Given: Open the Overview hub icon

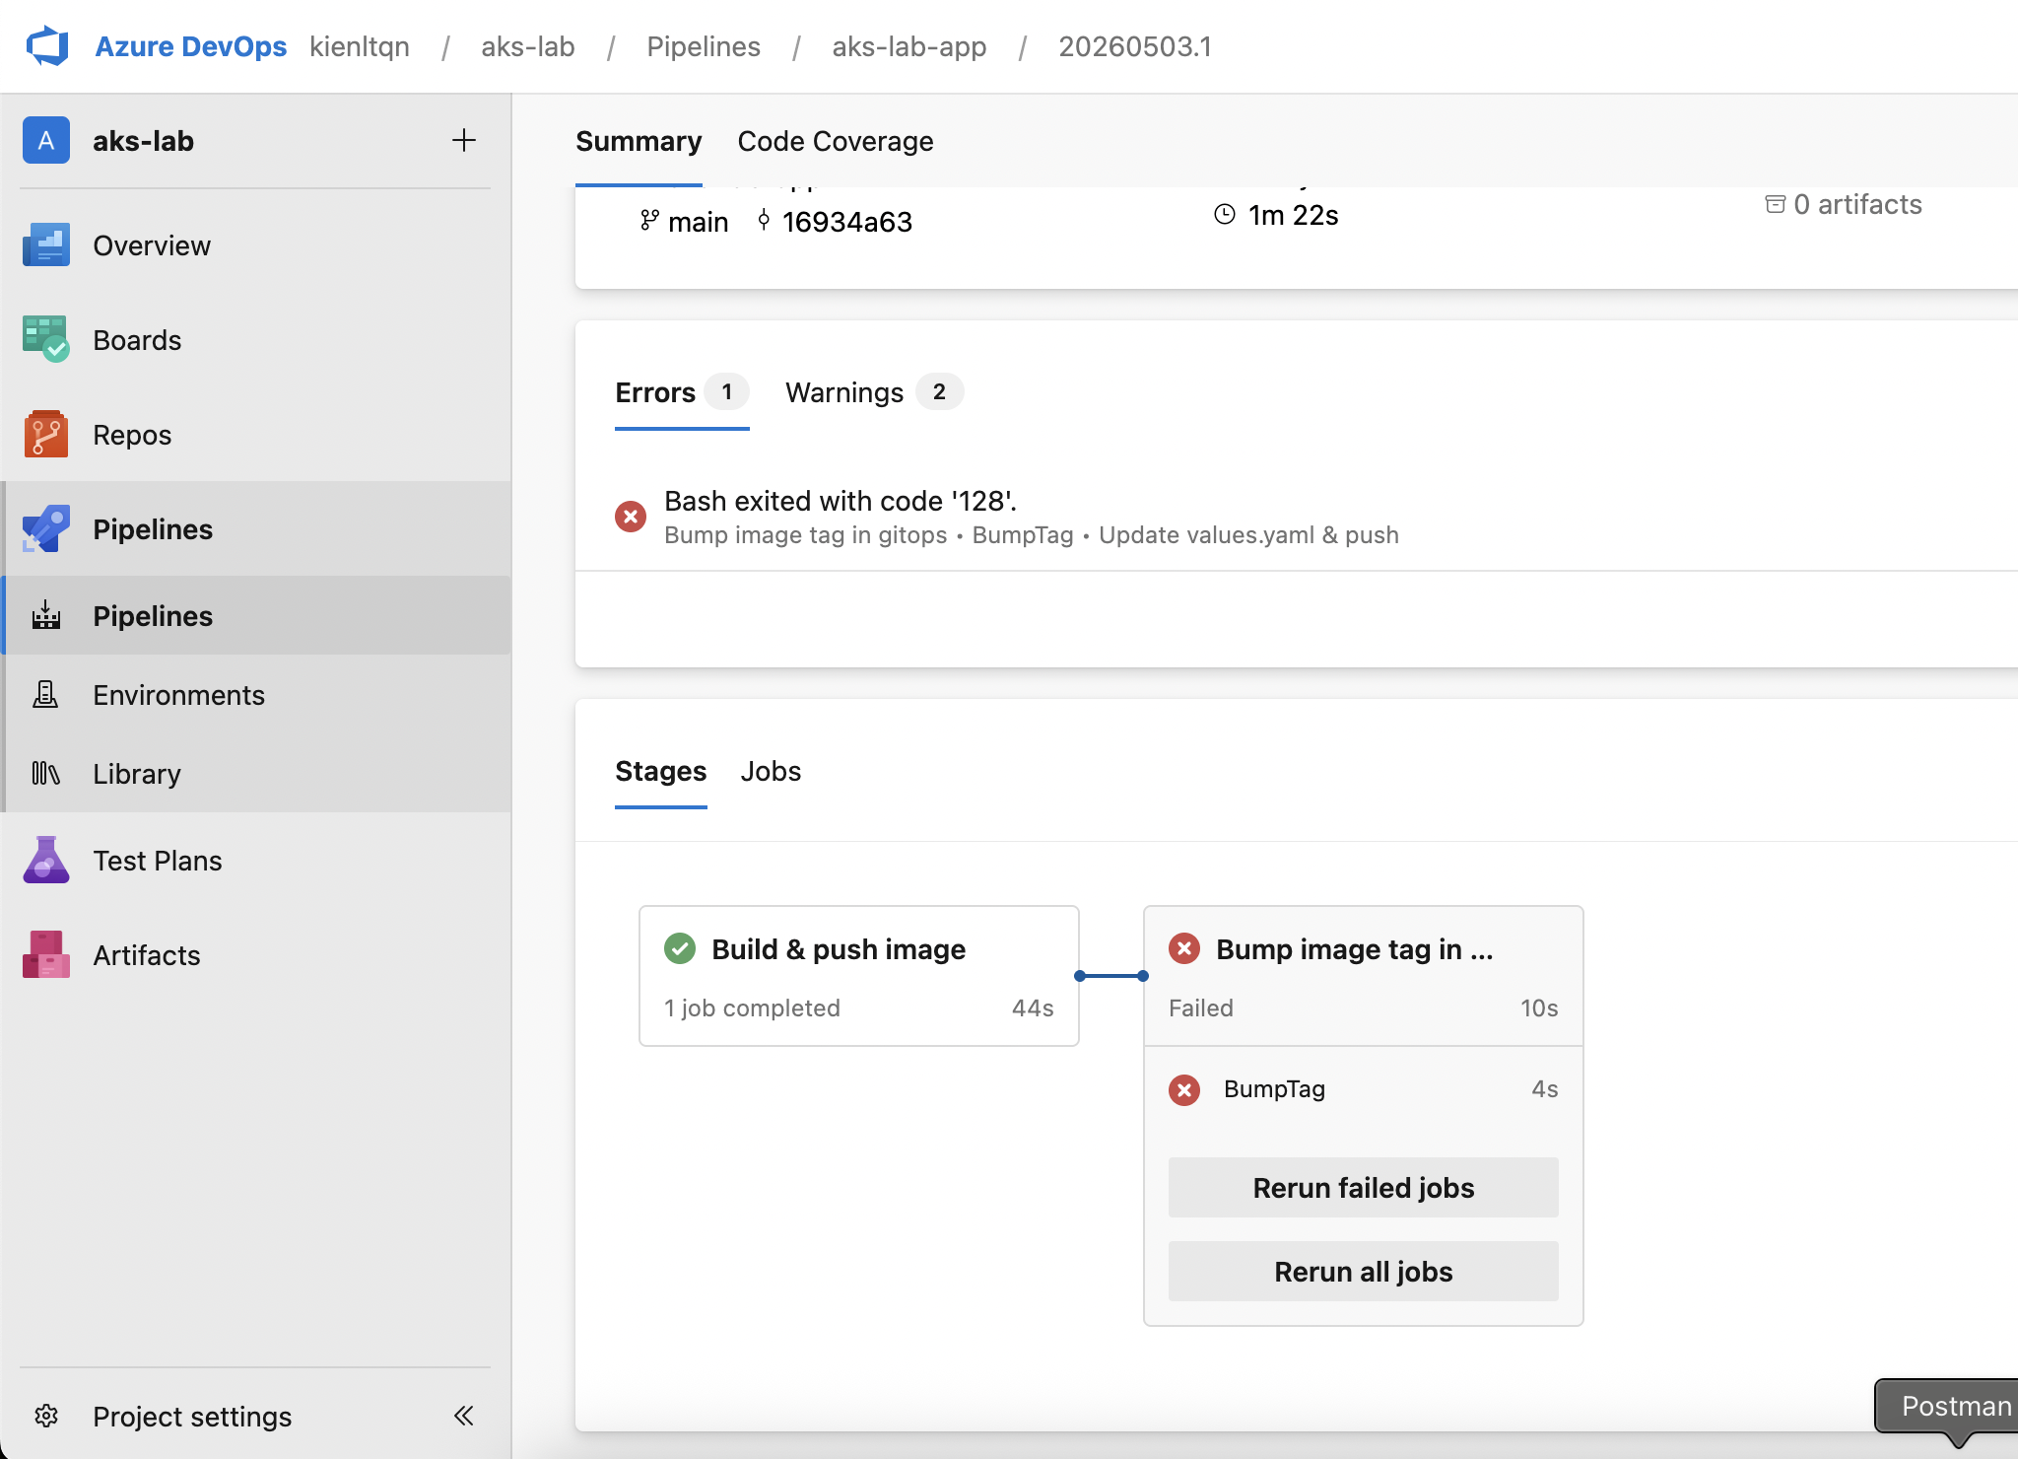Looking at the screenshot, I should 46,245.
